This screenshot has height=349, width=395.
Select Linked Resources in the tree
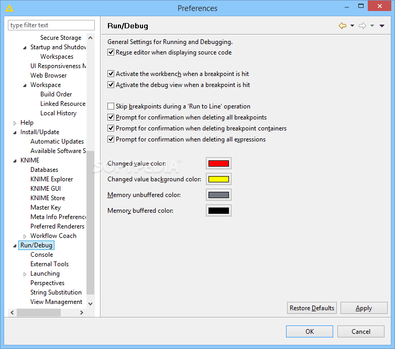[x=63, y=104]
